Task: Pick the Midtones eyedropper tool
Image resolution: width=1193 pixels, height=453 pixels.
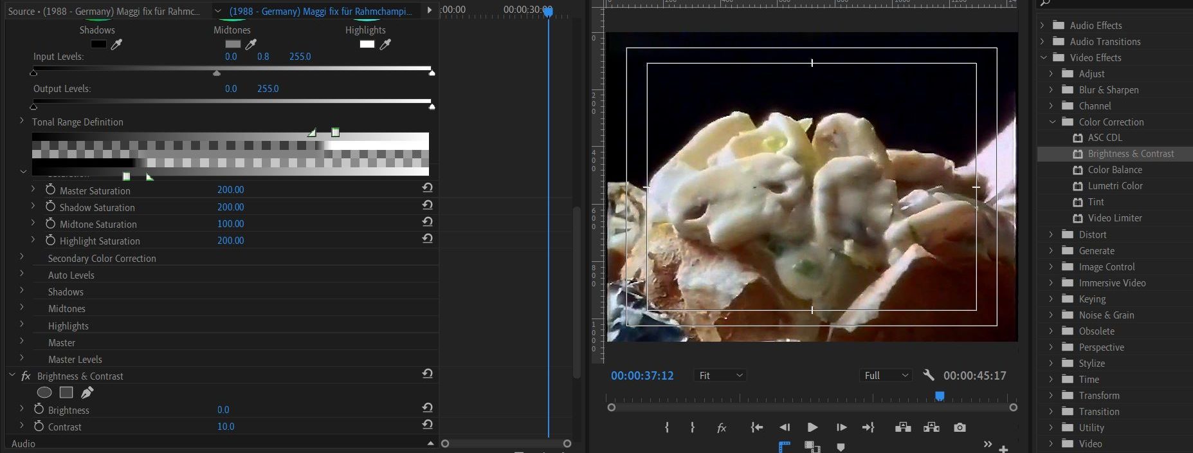Action: pos(251,44)
